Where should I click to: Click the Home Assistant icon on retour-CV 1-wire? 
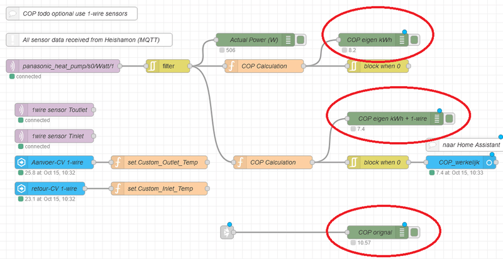(21, 189)
